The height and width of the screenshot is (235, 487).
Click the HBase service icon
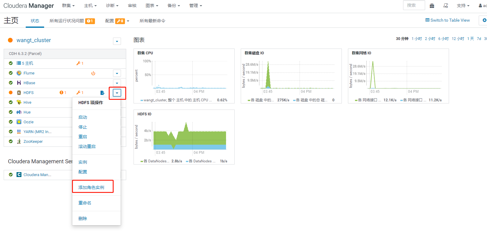click(19, 83)
